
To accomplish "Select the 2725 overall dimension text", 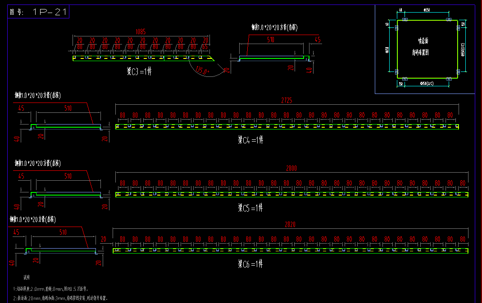I will click(x=286, y=101).
